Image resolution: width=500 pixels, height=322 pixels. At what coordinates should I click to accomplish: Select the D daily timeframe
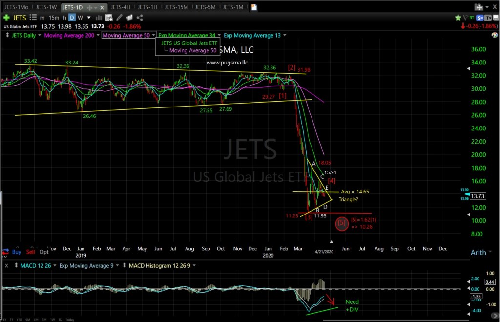72,18
